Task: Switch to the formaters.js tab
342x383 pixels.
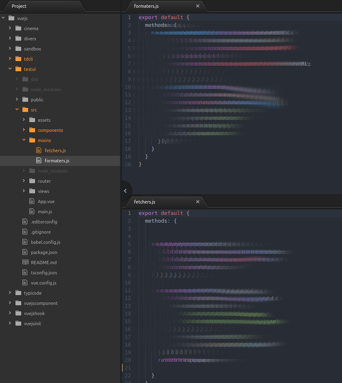Action: pyautogui.click(x=146, y=6)
